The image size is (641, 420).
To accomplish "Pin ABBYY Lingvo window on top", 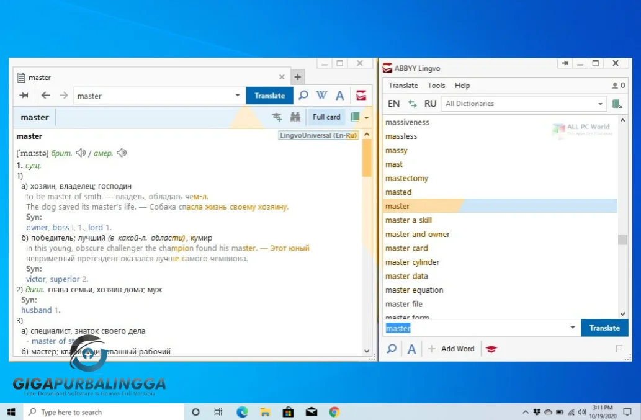I will click(565, 63).
